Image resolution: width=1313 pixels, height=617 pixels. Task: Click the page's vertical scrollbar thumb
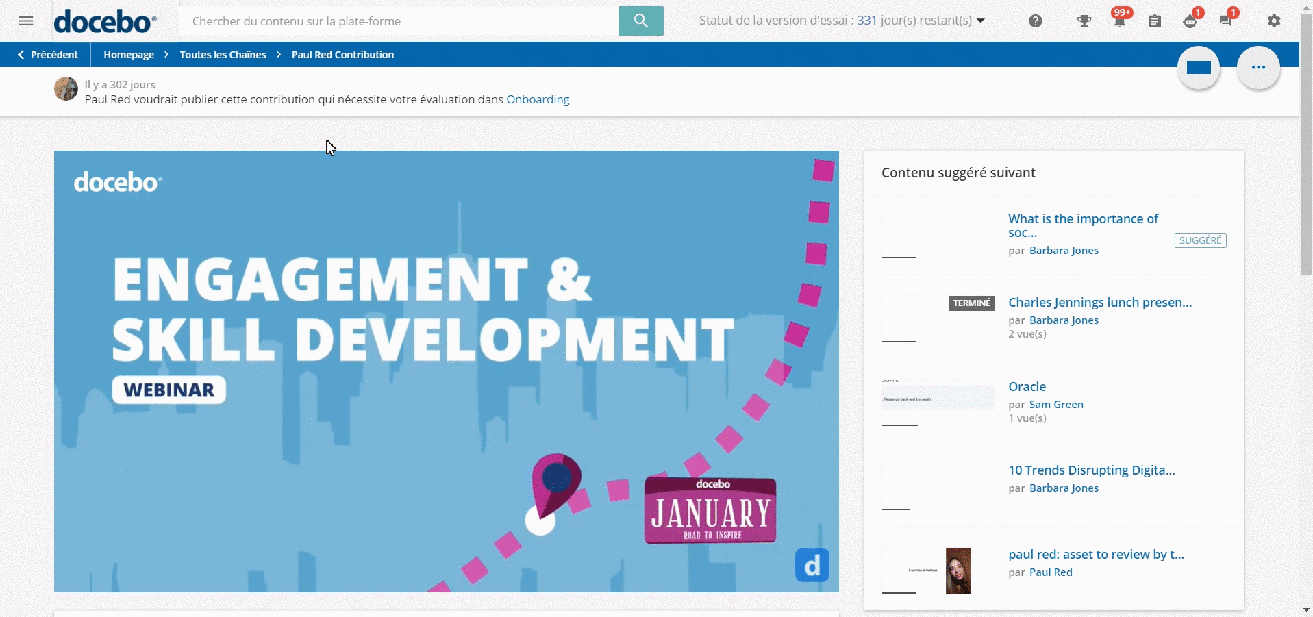click(x=1306, y=144)
